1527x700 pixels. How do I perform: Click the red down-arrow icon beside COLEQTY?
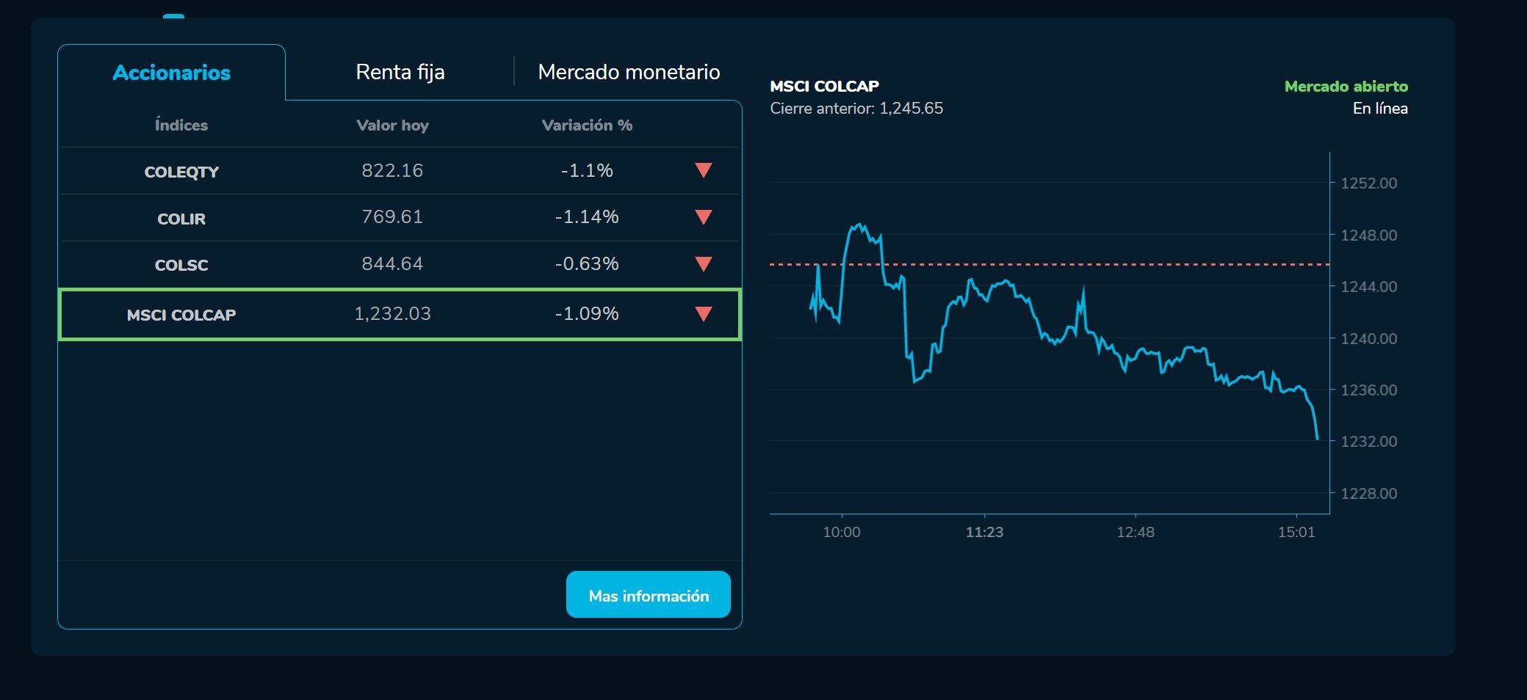click(702, 170)
